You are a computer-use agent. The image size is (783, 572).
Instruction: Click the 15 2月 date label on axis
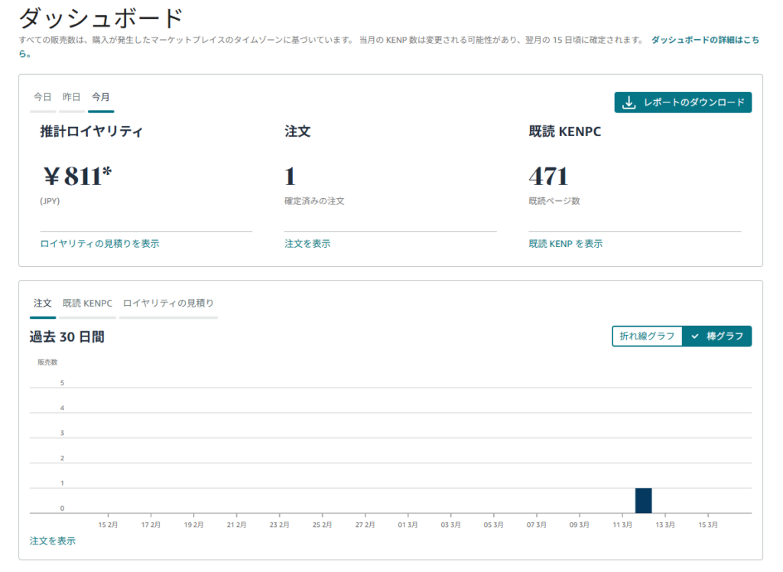click(x=109, y=525)
